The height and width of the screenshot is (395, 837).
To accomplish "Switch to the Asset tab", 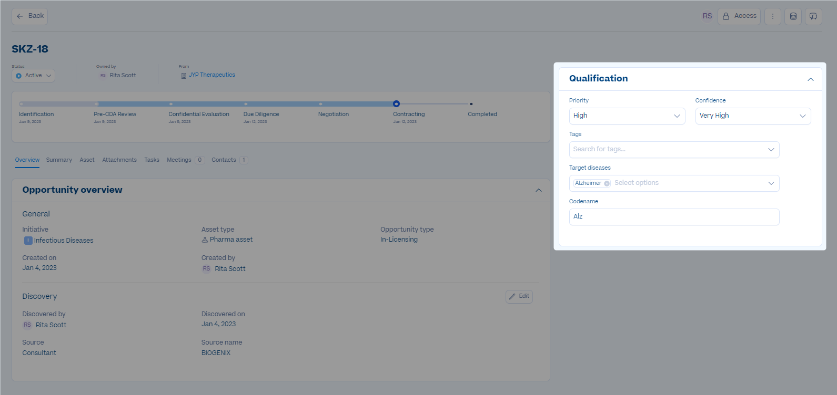I will 87,160.
